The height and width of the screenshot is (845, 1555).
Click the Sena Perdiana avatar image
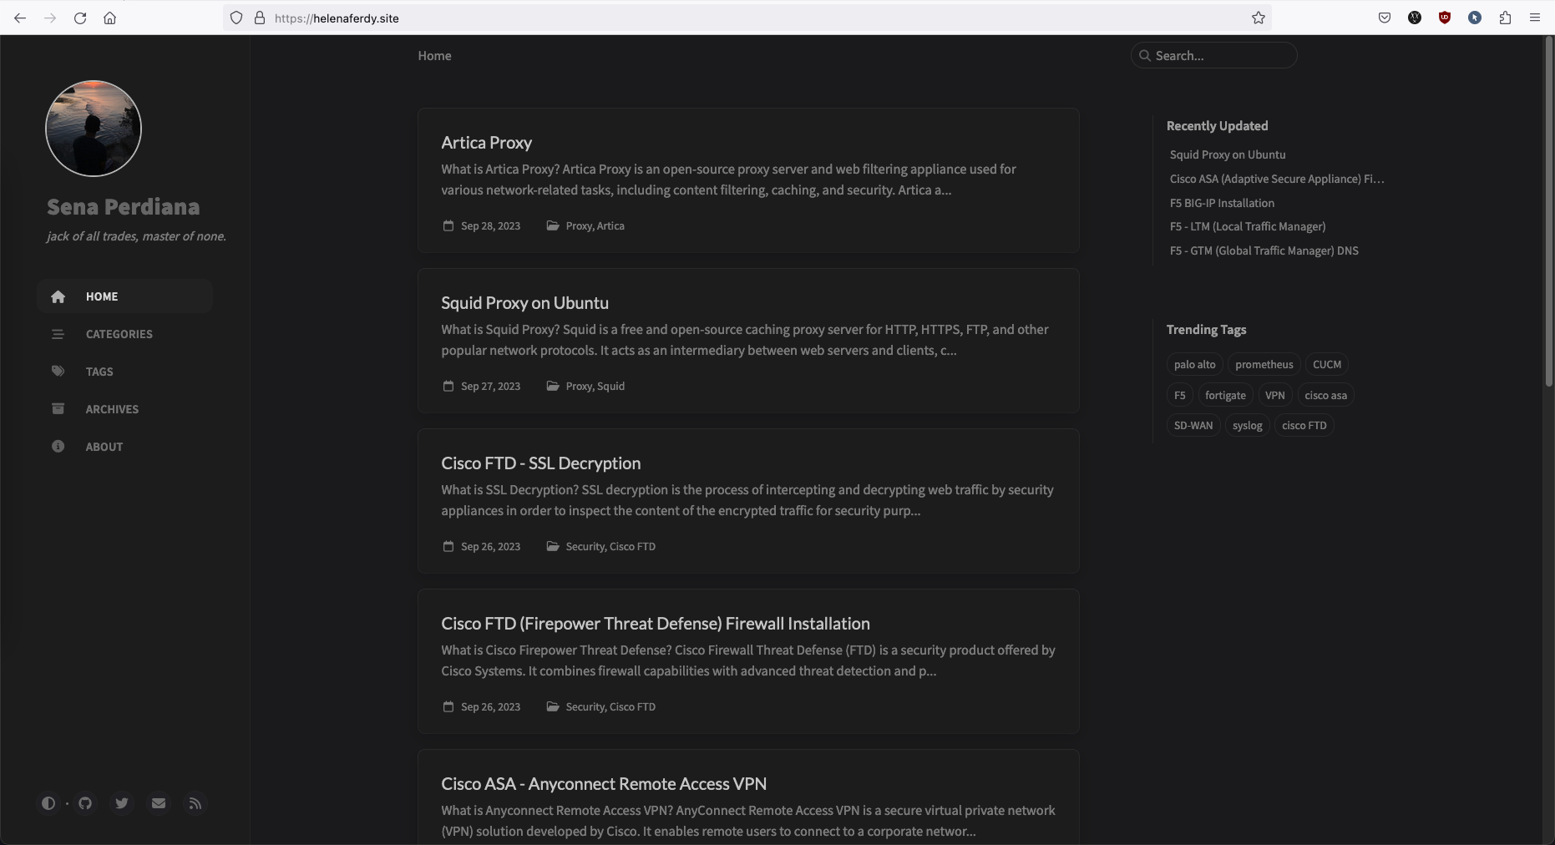pyautogui.click(x=94, y=129)
